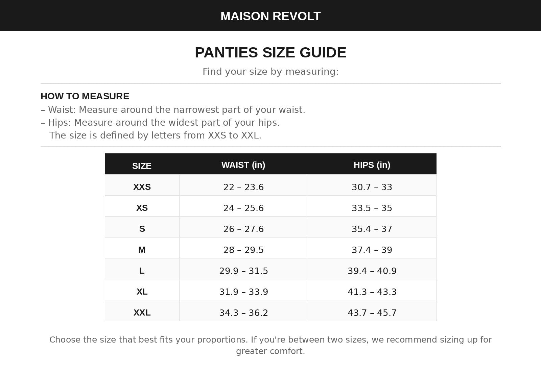541x376 pixels.
Task: Click the HOW TO MEASURE heading
Action: [x=85, y=96]
